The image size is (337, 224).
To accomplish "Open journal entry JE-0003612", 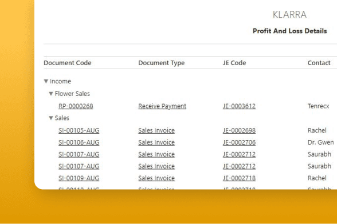I will coord(239,106).
